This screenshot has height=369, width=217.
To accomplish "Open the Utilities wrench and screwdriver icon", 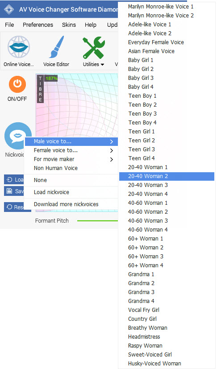I will [93, 48].
